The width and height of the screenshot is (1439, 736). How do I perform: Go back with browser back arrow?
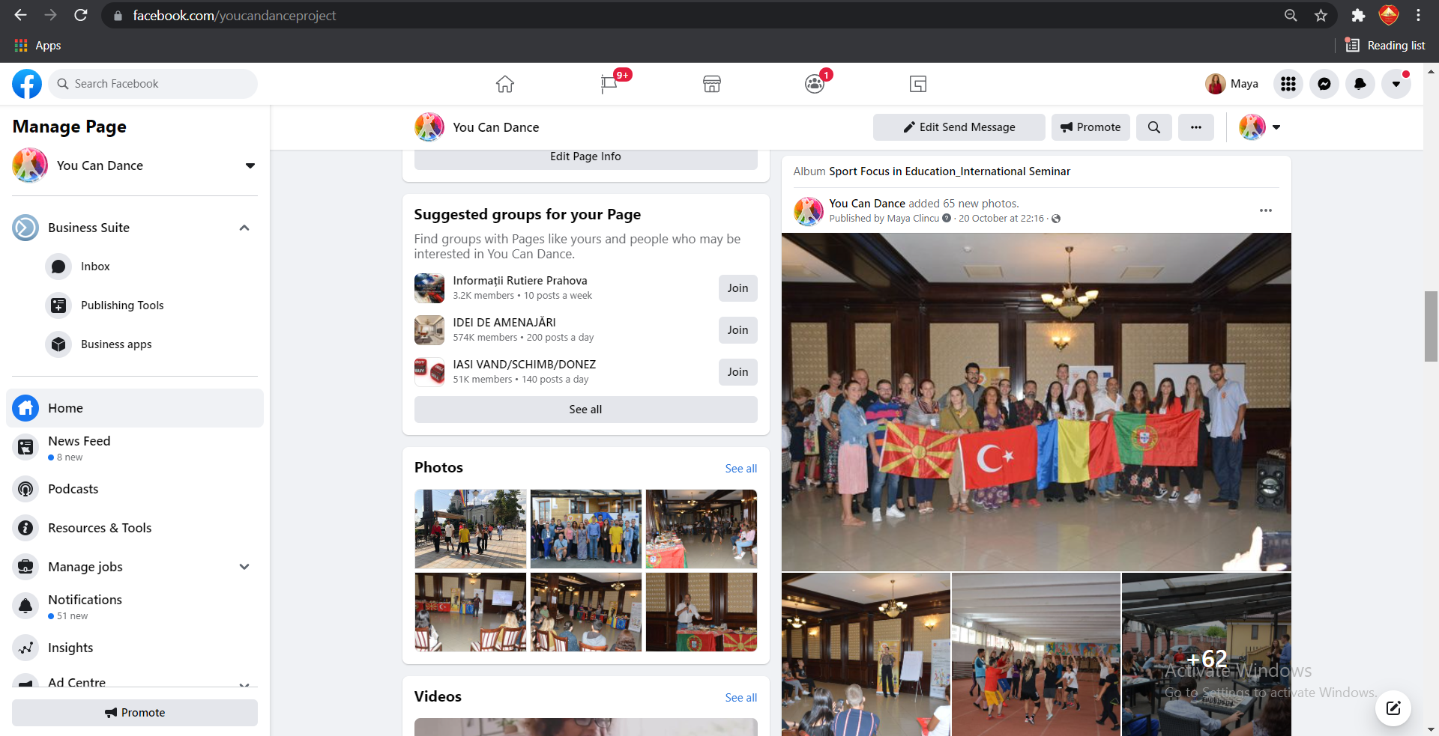point(20,15)
